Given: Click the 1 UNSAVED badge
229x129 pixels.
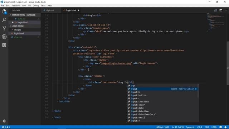Looking at the screenshot, I should click(31, 15).
